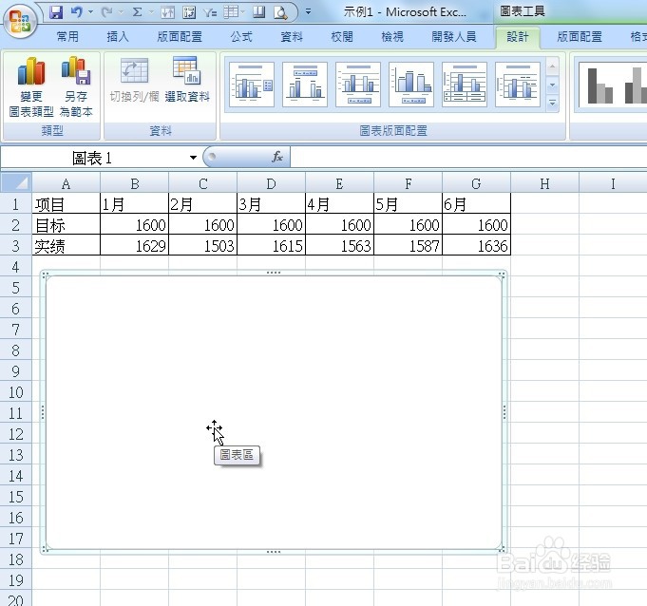Click the Save icon in quick access toolbar
Viewport: 647px width, 606px height.
point(56,12)
